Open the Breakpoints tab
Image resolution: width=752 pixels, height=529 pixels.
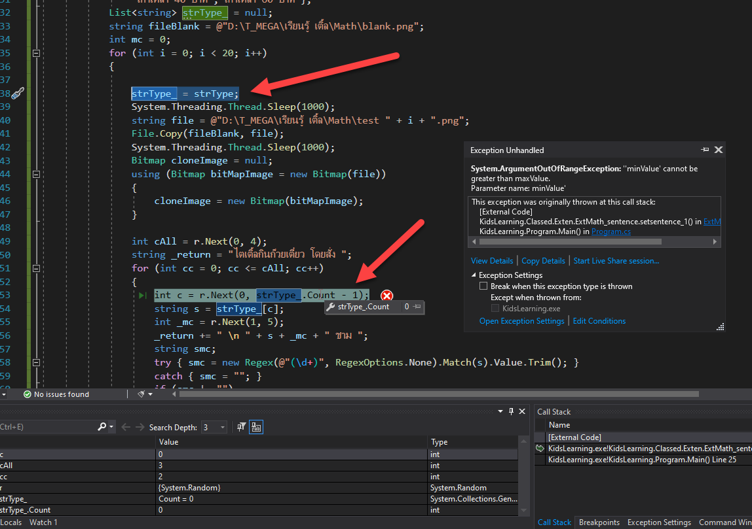pos(599,522)
